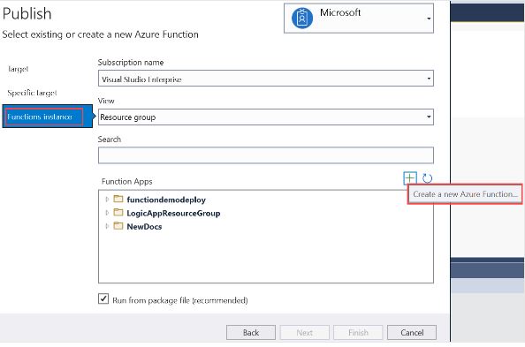Open the View Resource group dropdown
The height and width of the screenshot is (347, 525).
click(266, 117)
